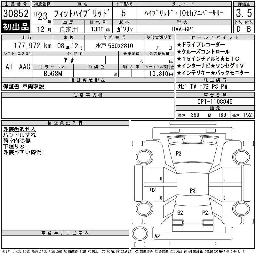Click the P3 roof damage marker
256x256 pixels.
192,190
